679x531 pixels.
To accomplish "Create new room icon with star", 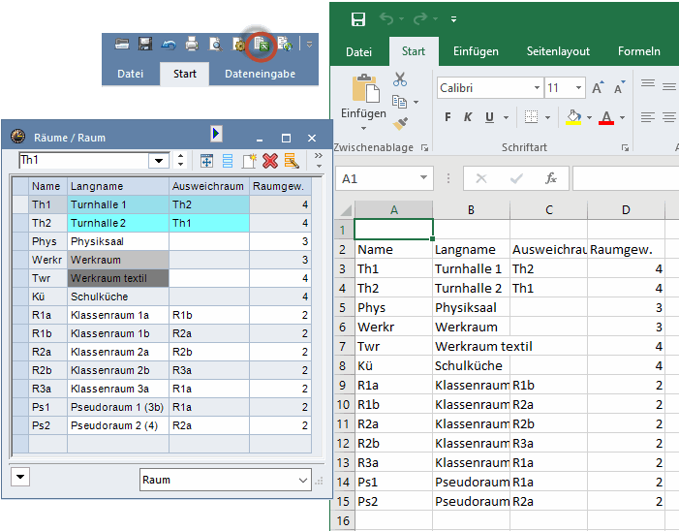I will (249, 161).
